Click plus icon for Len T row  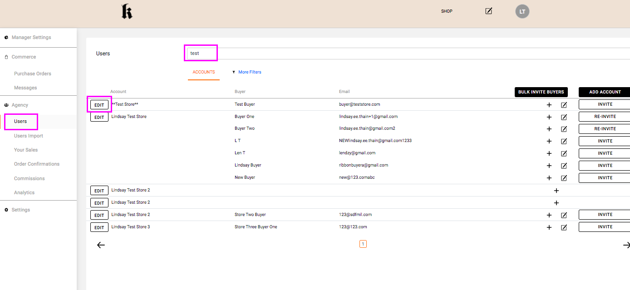pos(549,153)
